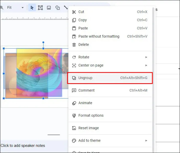The height and width of the screenshot is (153, 180).
Task: Click left-middle resize handle of selection
Action: pos(4,74)
